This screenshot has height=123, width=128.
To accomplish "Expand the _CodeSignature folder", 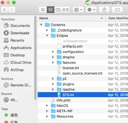I will (47, 30).
